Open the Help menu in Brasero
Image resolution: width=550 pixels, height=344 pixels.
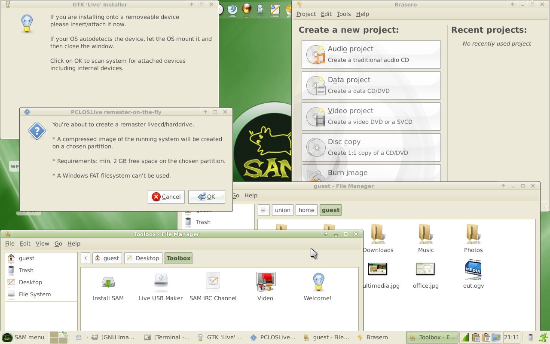pos(363,14)
